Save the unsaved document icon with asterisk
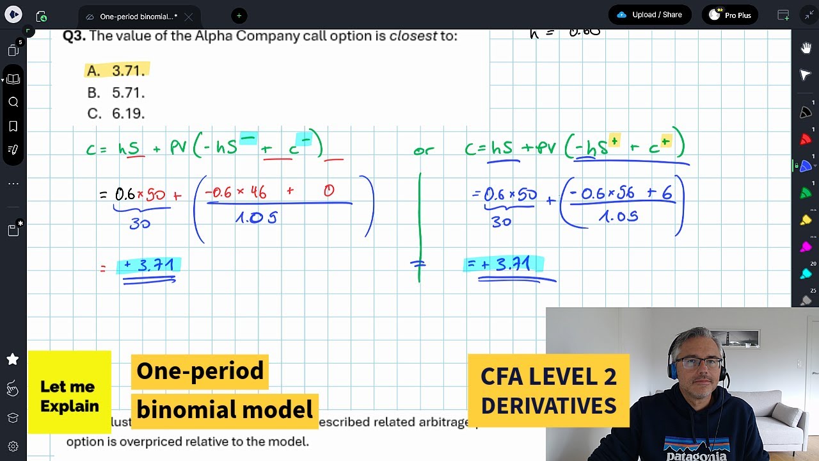 tap(14, 229)
